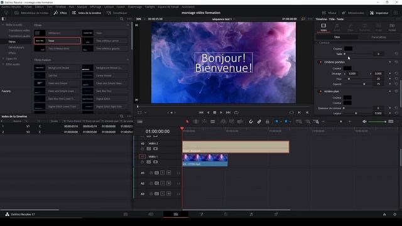The height and width of the screenshot is (226, 402).
Task: Open inspector Audio tab
Action: pyautogui.click(x=337, y=27)
